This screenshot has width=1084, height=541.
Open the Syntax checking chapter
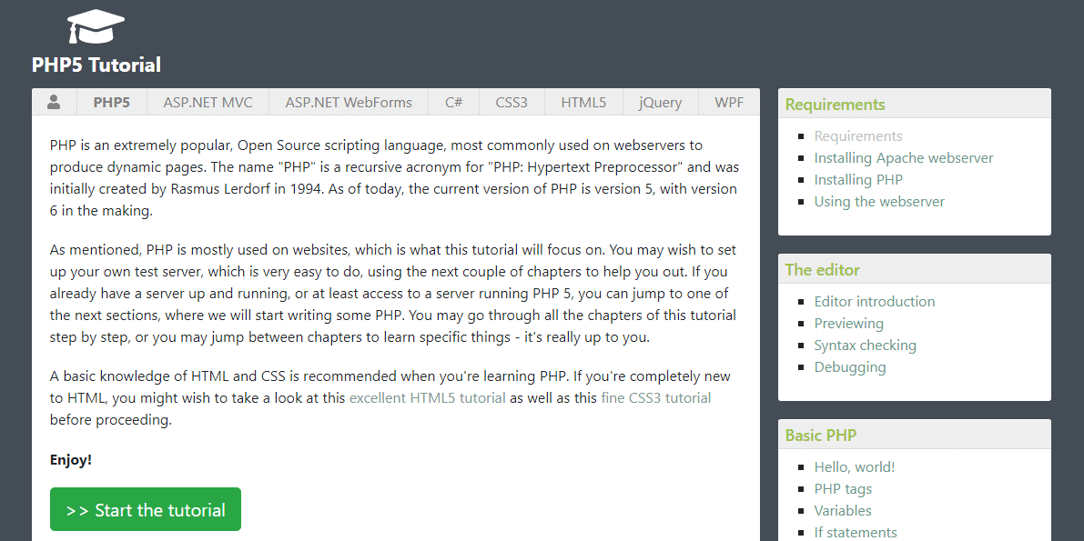865,345
